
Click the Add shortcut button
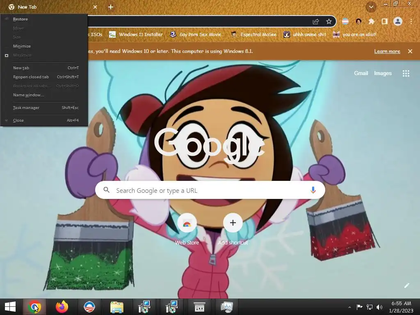pyautogui.click(x=233, y=230)
